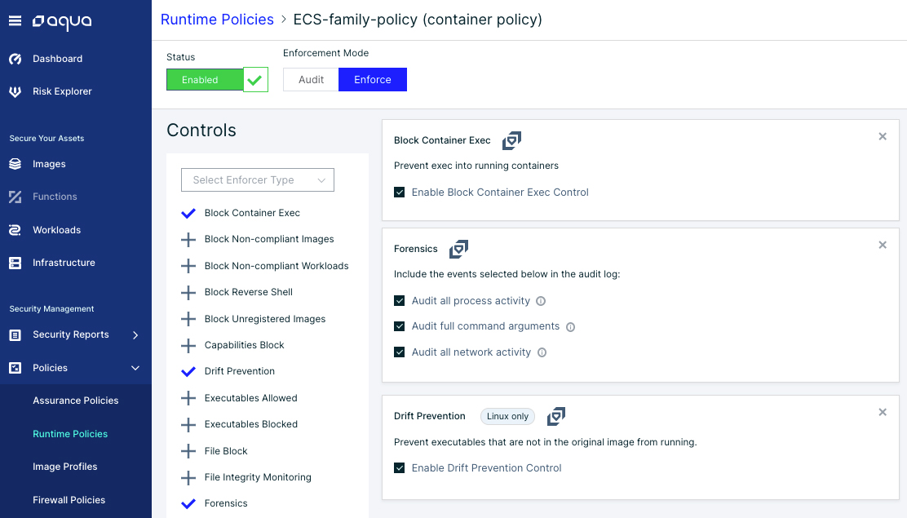Open Image Profiles submenu item
This screenshot has height=518, width=907.
pos(64,467)
